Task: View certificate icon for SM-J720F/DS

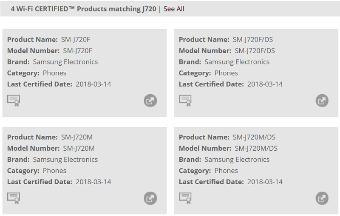Action: (185, 101)
